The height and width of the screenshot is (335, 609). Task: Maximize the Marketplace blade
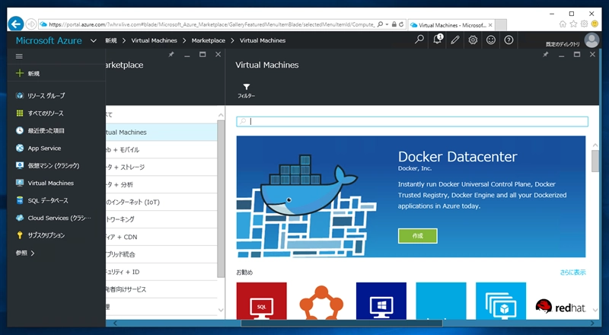pos(202,54)
